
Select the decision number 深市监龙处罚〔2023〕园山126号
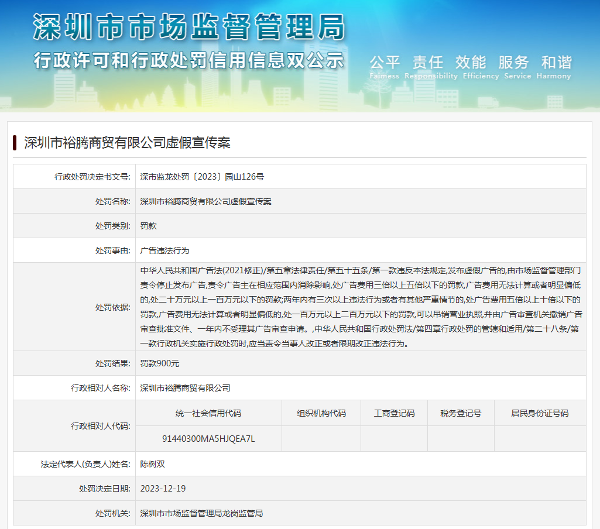click(202, 177)
